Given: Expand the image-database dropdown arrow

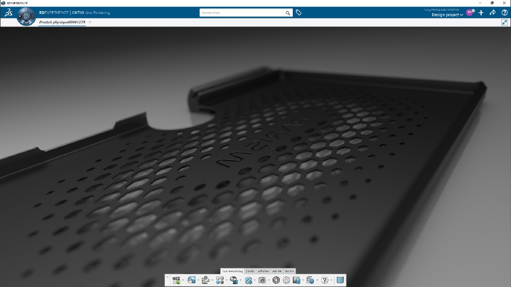Looking at the screenshot, I should click(303, 281).
